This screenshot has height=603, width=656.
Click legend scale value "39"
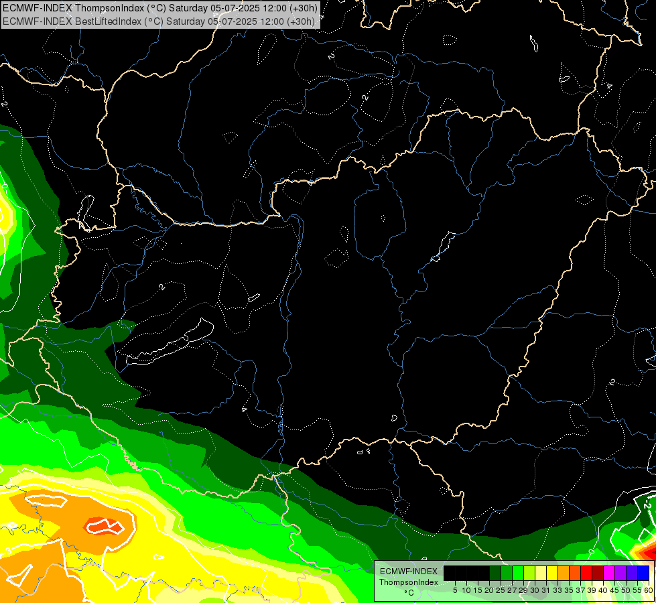coord(592,590)
